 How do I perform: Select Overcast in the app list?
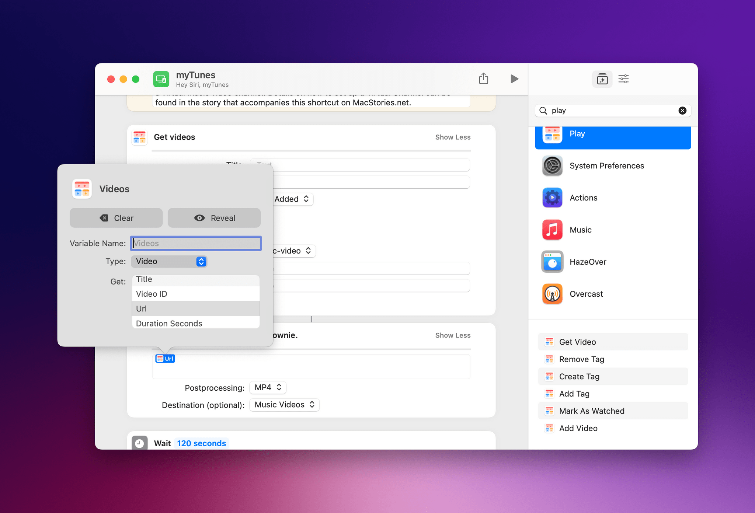[x=613, y=294]
